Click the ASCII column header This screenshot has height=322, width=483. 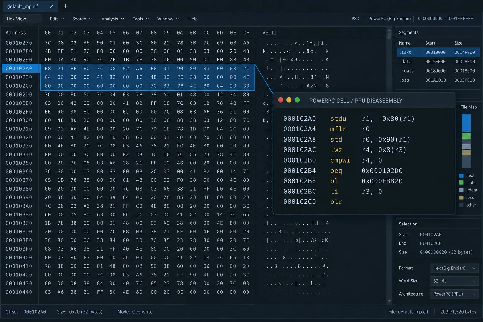coord(269,33)
